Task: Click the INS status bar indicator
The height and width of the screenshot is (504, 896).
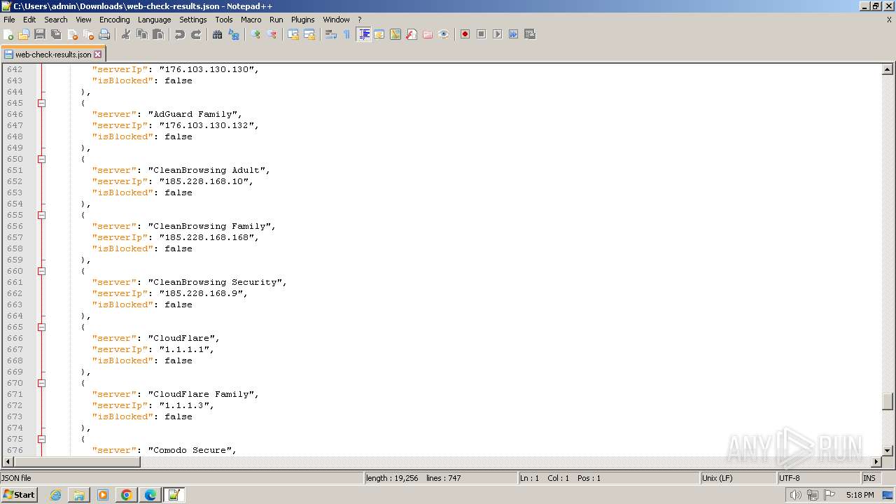Action: [x=869, y=478]
